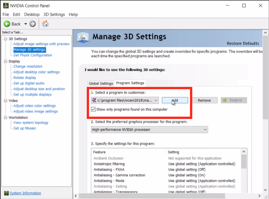
Task: Open the File menu
Action: (5, 15)
